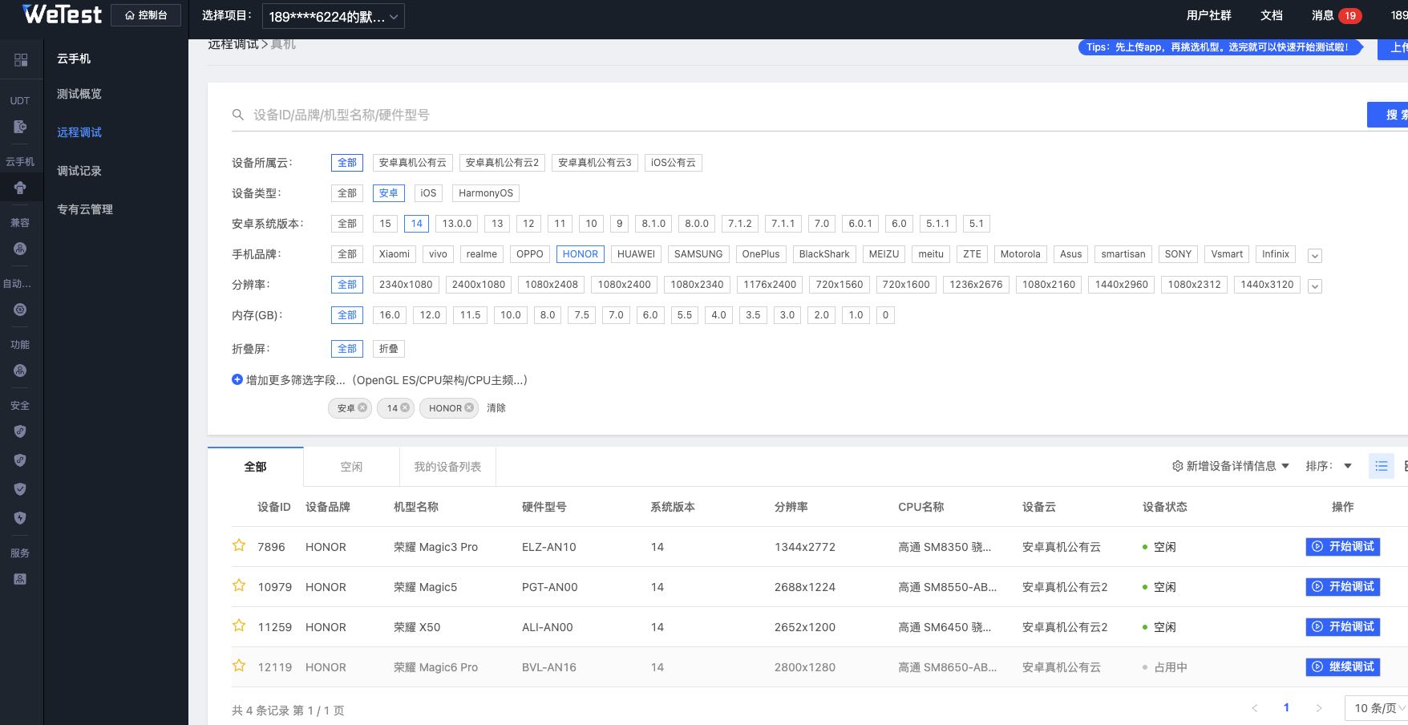Click the plus icon to add more filters

coord(237,379)
